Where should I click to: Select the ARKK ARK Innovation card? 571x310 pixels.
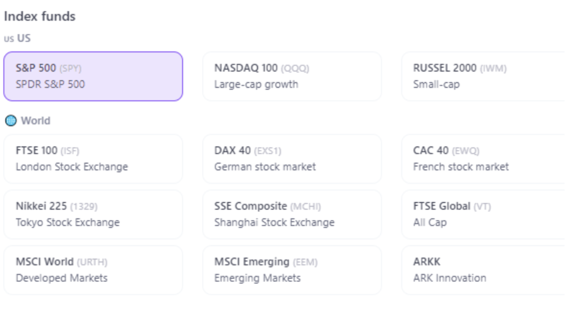pyautogui.click(x=486, y=270)
